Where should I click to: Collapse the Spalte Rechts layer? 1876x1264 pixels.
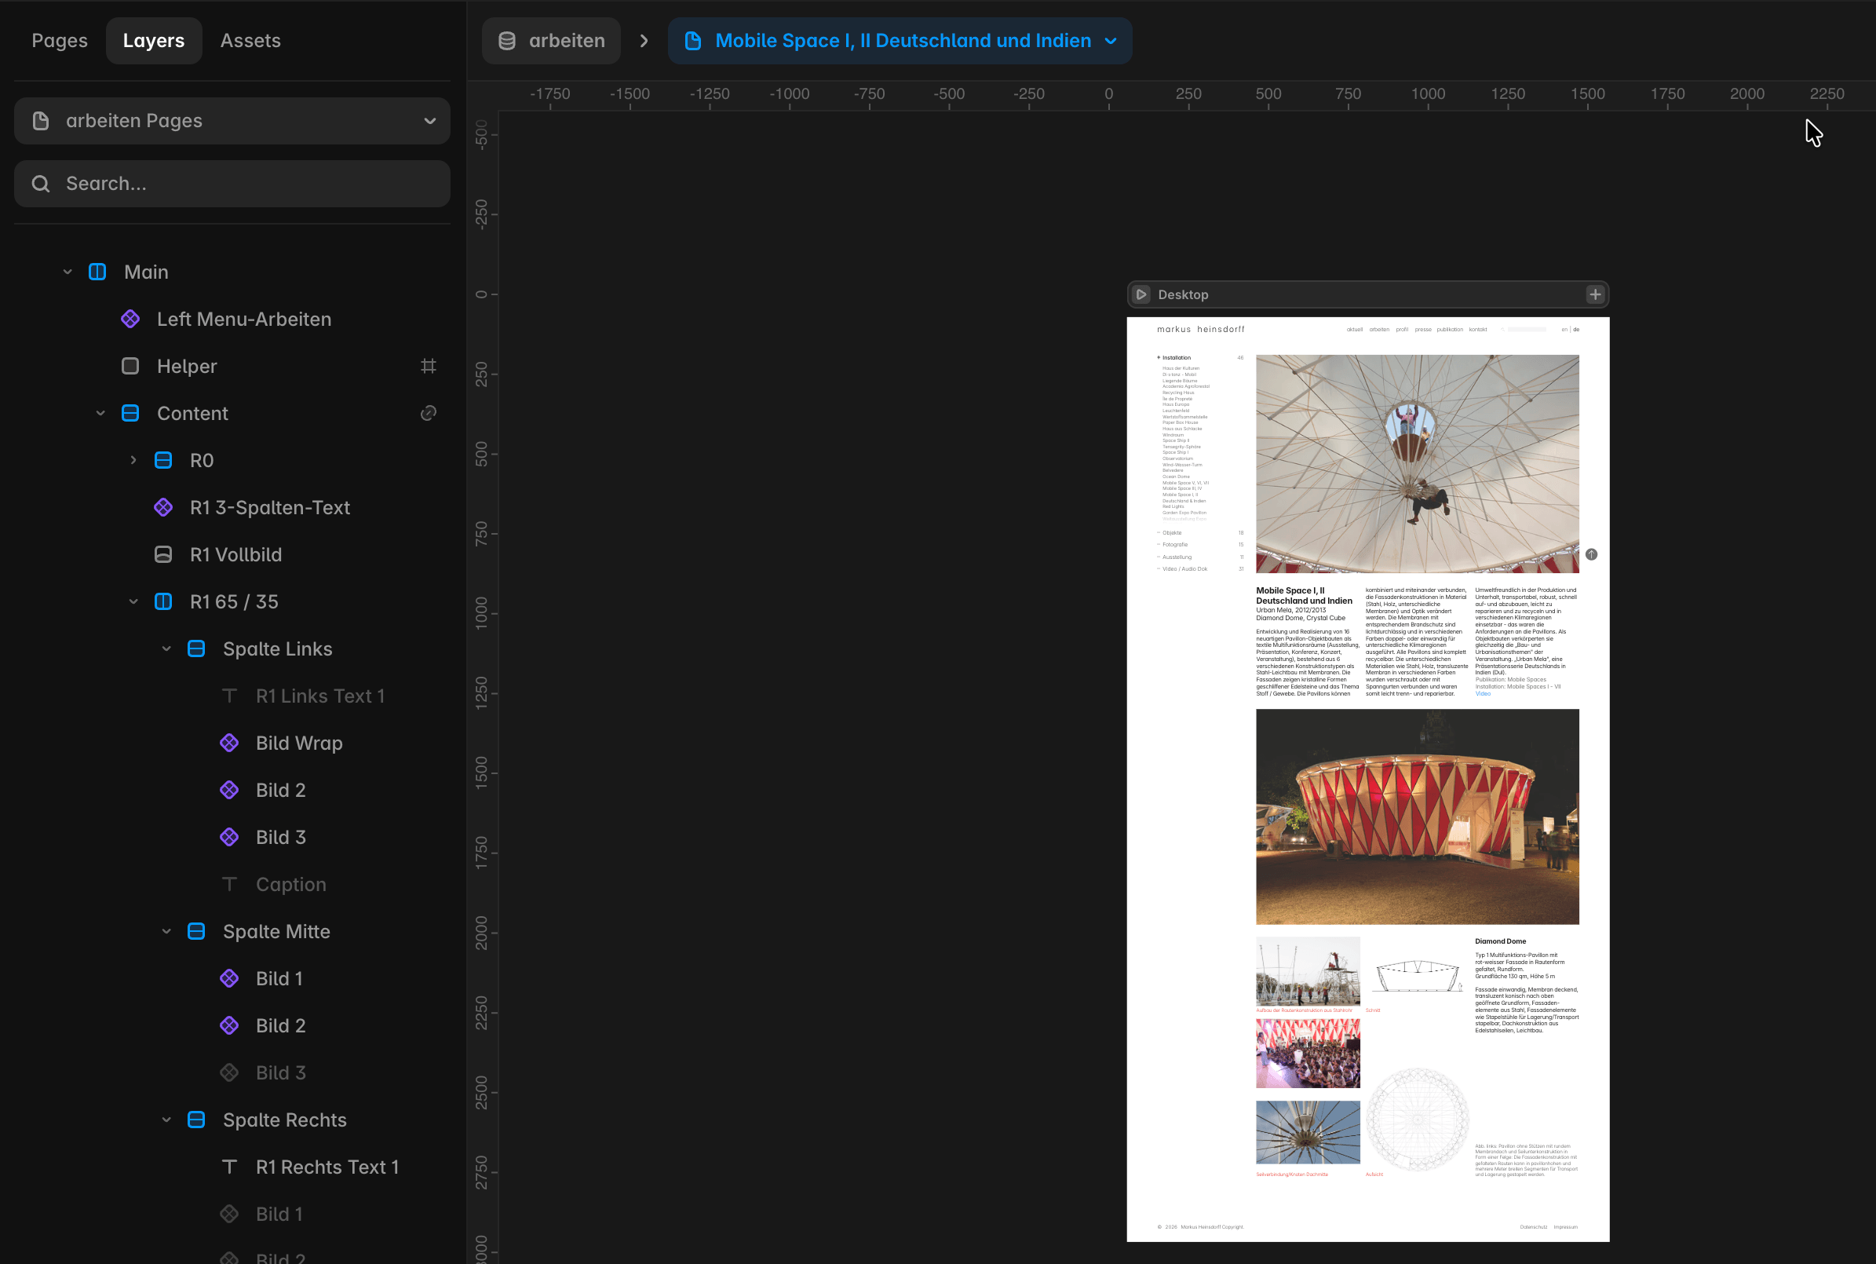(x=167, y=1120)
